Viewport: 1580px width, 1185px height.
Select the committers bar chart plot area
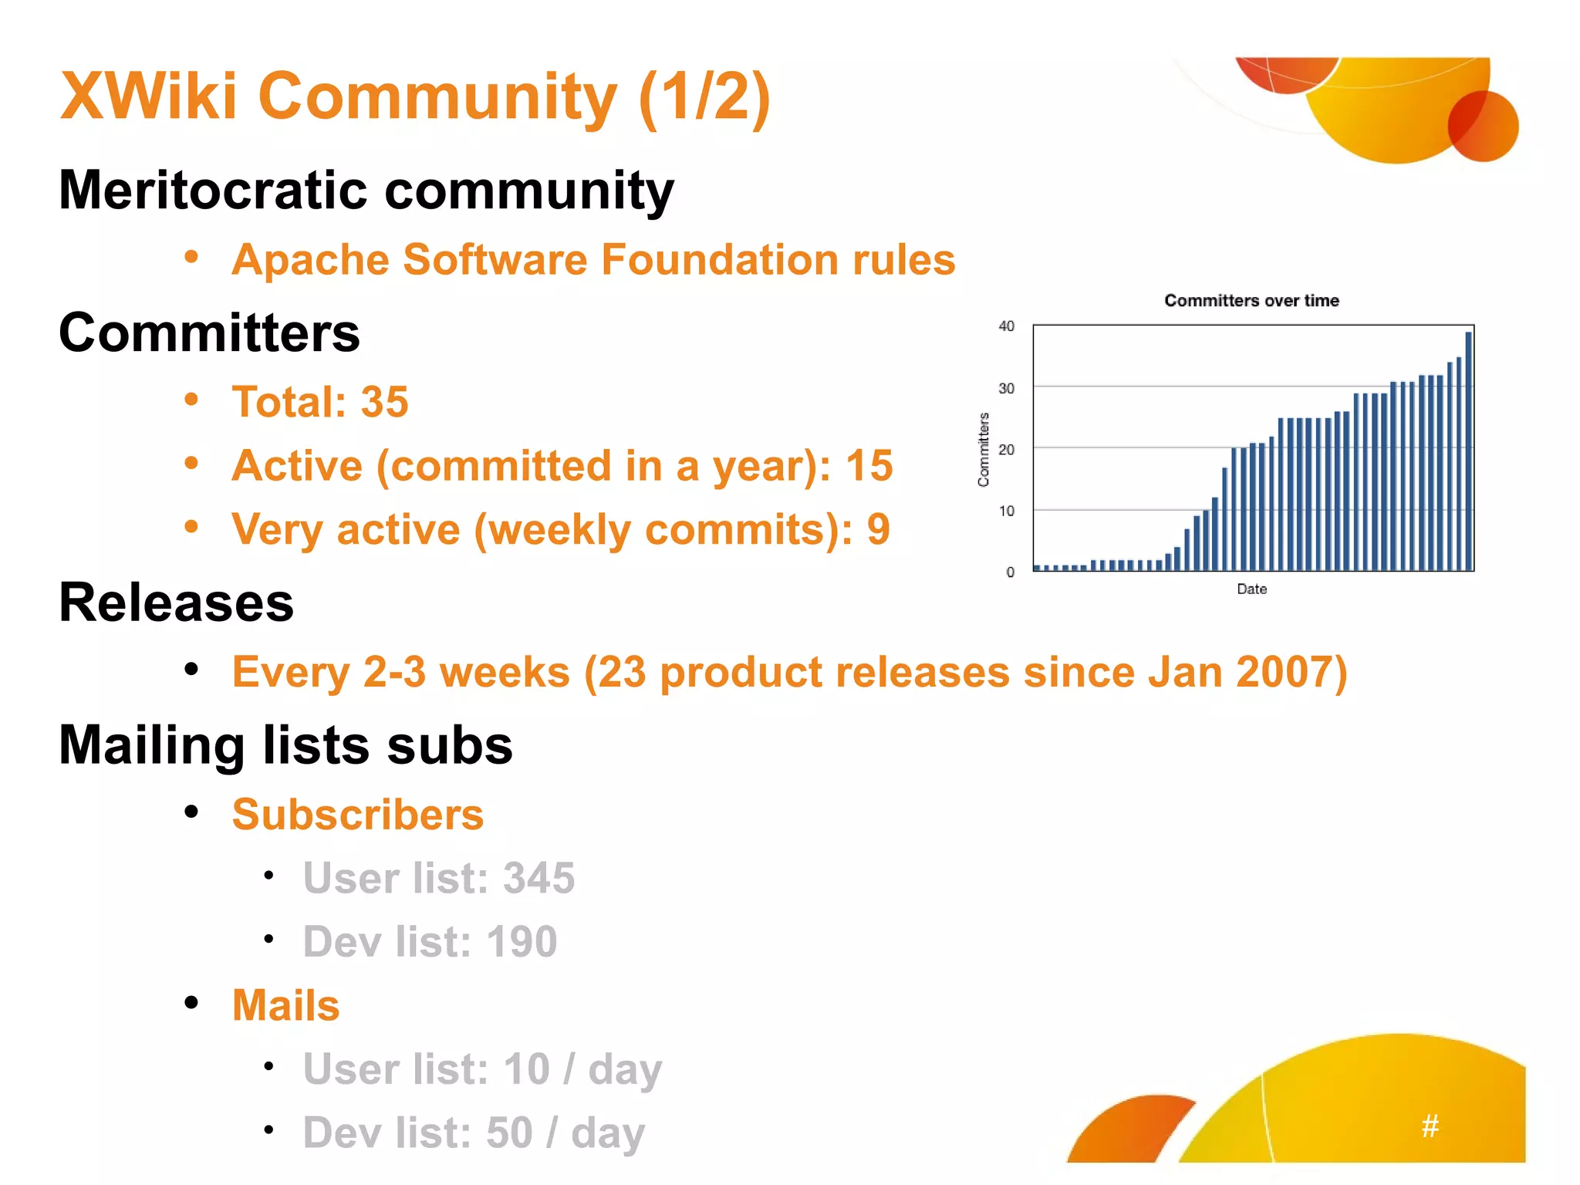(x=1254, y=448)
